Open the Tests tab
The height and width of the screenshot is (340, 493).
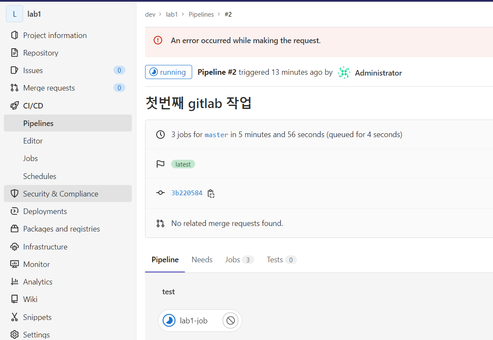282,260
